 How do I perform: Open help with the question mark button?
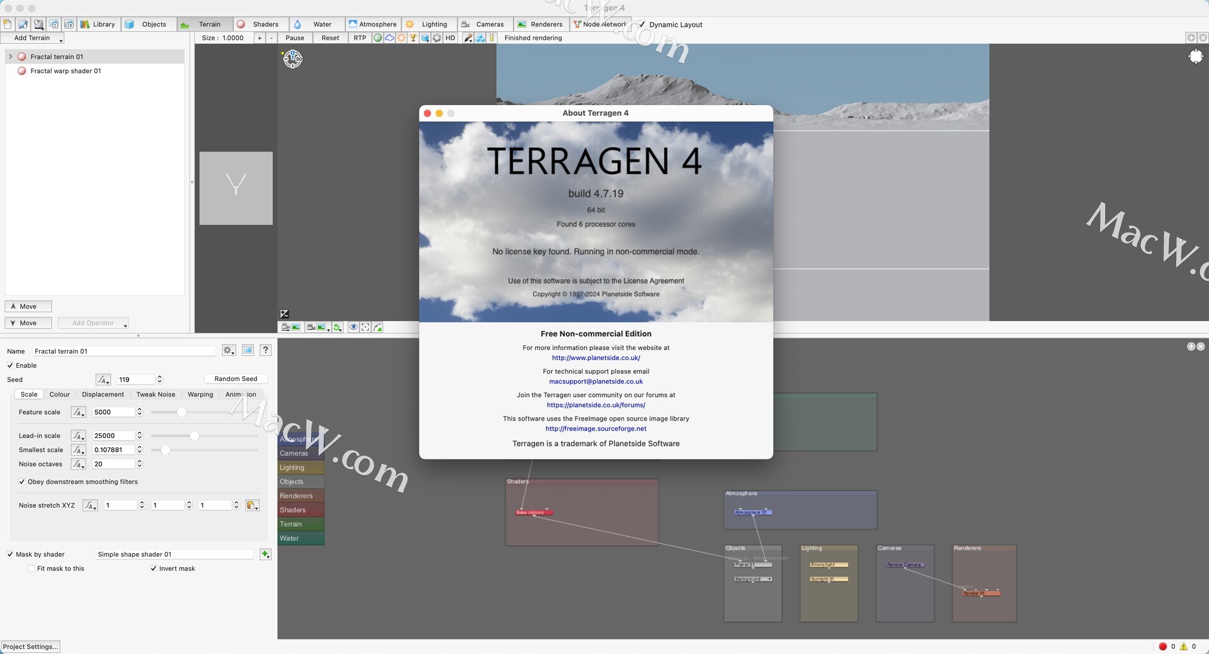tap(266, 351)
